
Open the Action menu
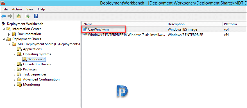(x=17, y=9)
